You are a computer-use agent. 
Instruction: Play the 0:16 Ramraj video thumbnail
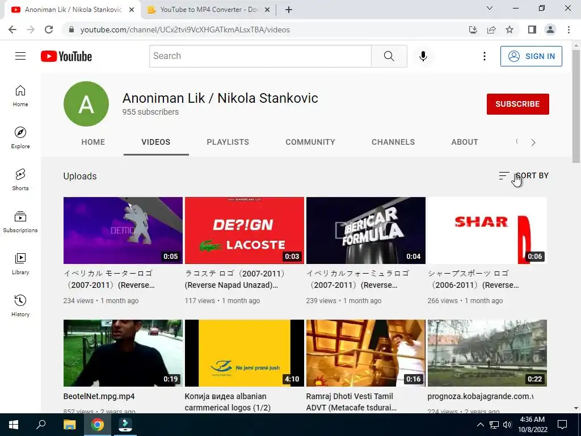tap(366, 353)
